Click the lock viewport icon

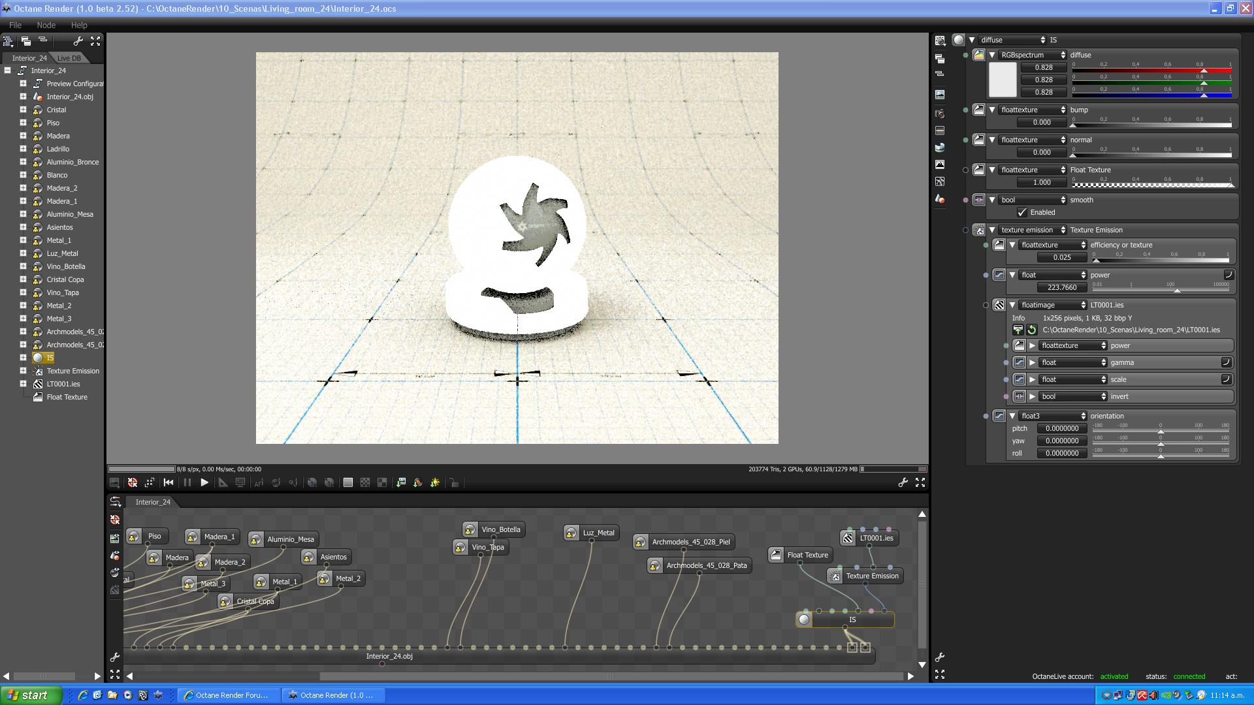point(454,482)
